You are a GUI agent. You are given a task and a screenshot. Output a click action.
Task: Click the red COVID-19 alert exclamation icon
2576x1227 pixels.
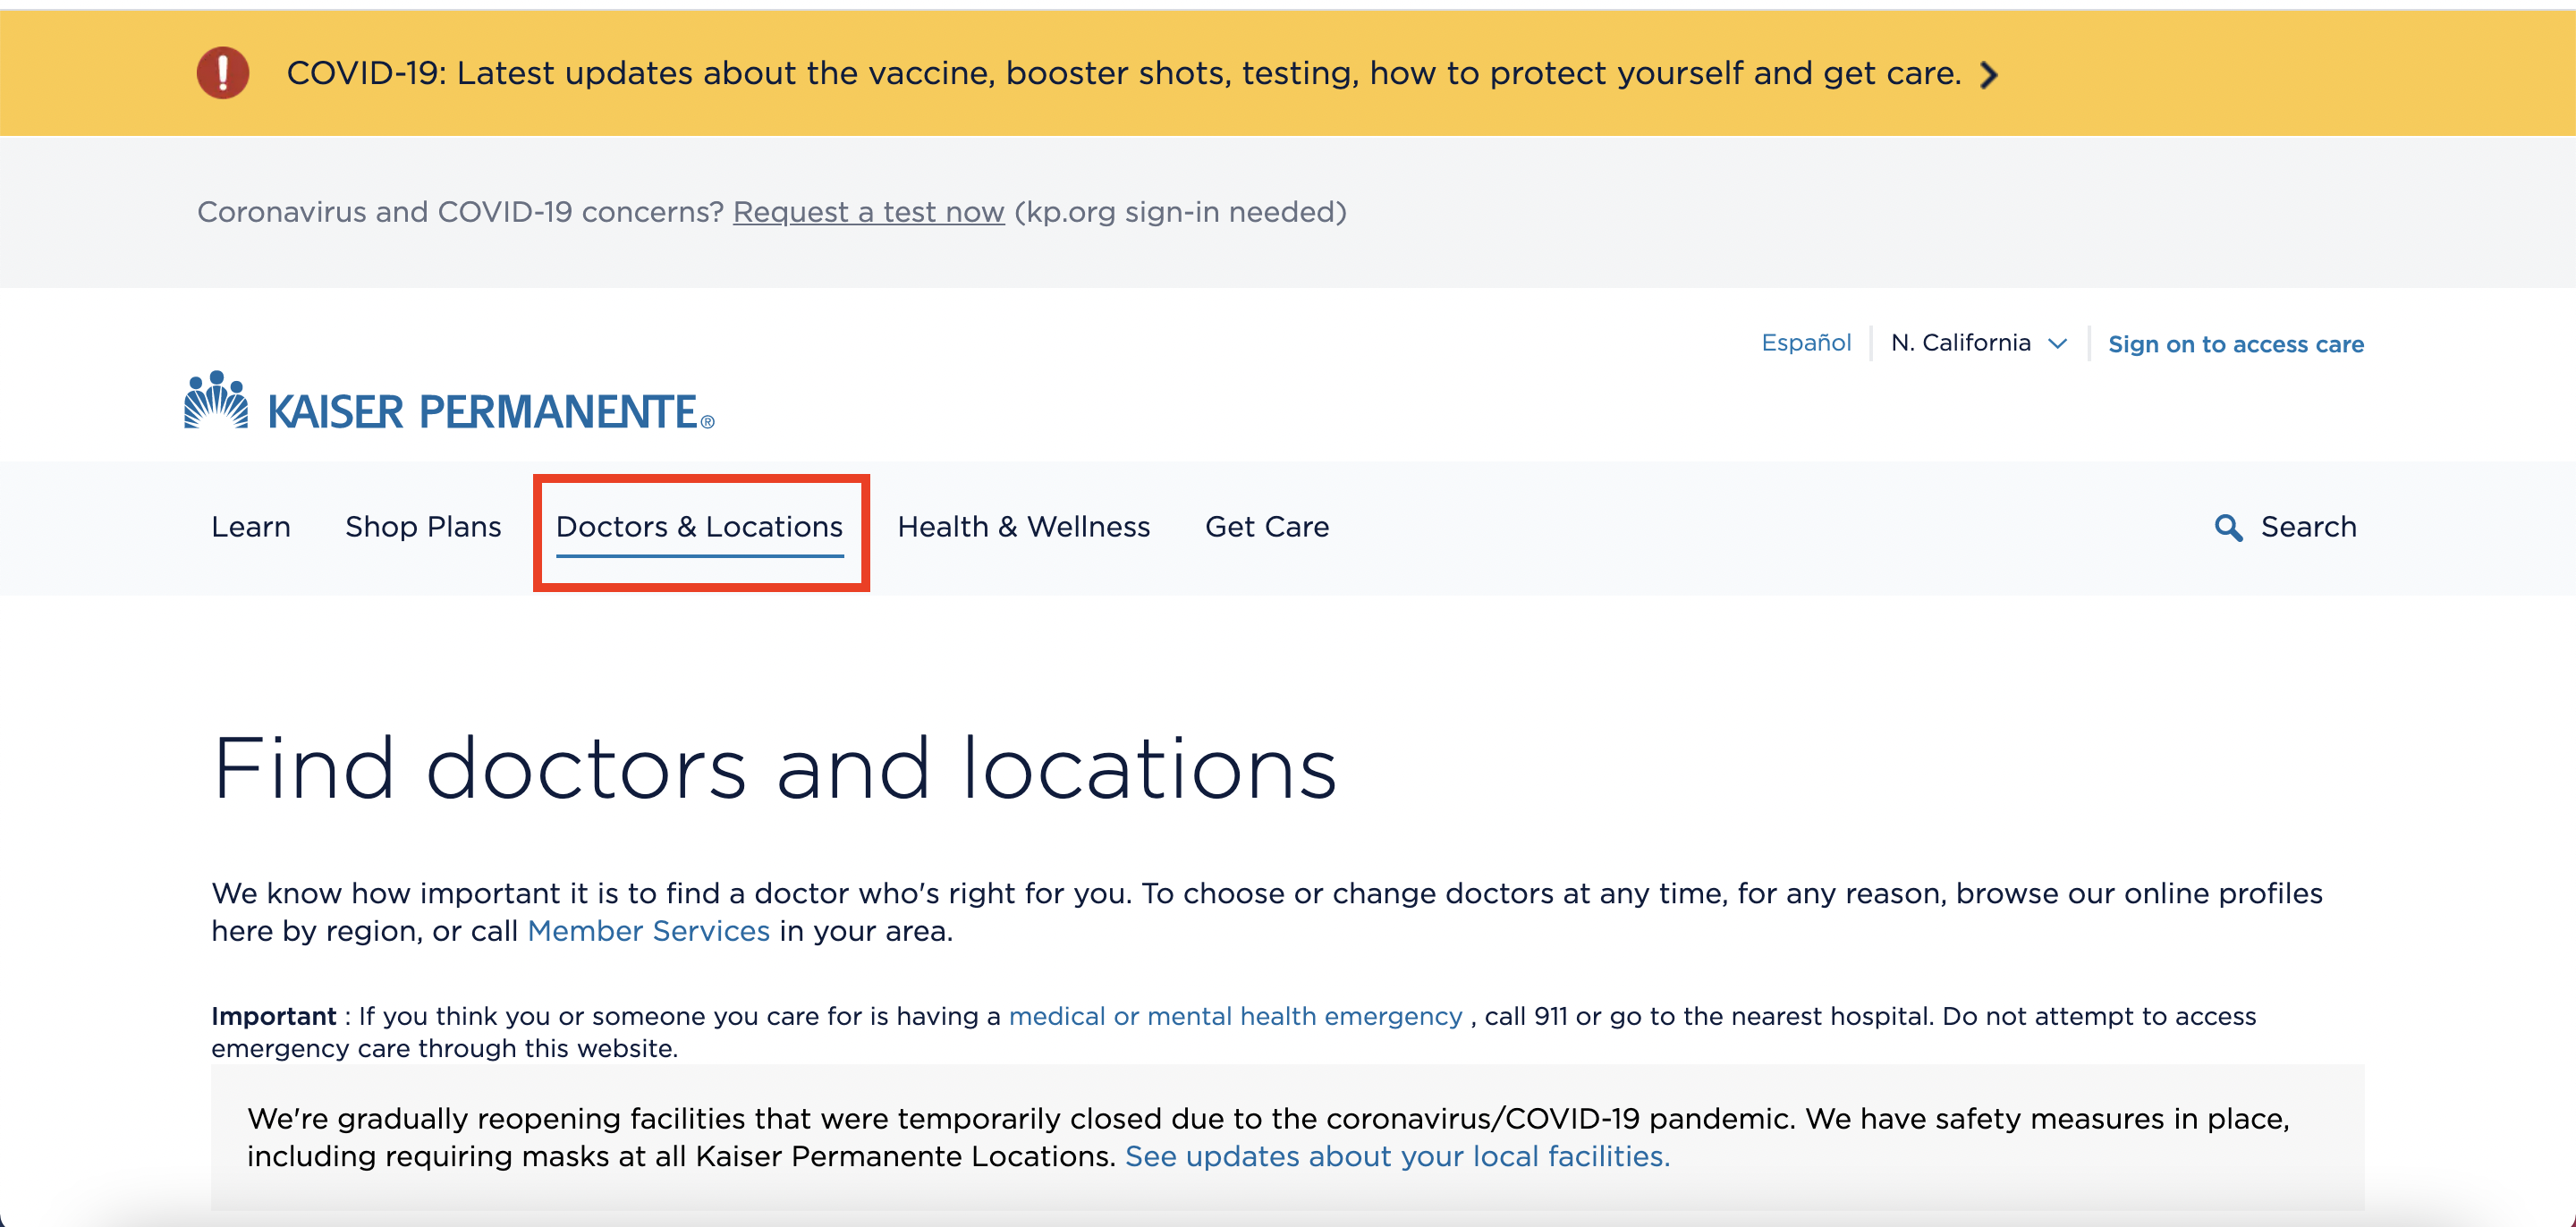(222, 73)
